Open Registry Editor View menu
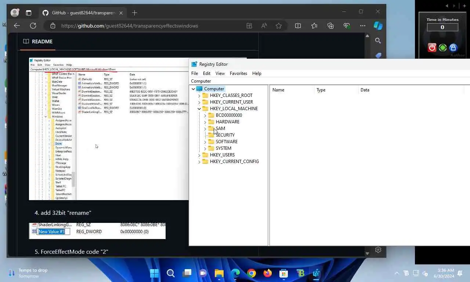470x282 pixels. (x=220, y=73)
